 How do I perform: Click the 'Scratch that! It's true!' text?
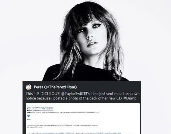pyautogui.click(x=83, y=133)
